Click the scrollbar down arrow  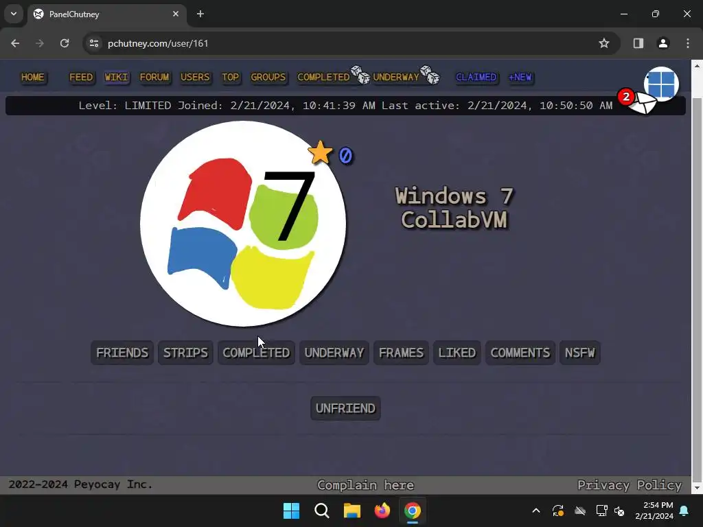click(697, 488)
